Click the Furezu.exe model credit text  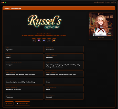tap(9, 97)
